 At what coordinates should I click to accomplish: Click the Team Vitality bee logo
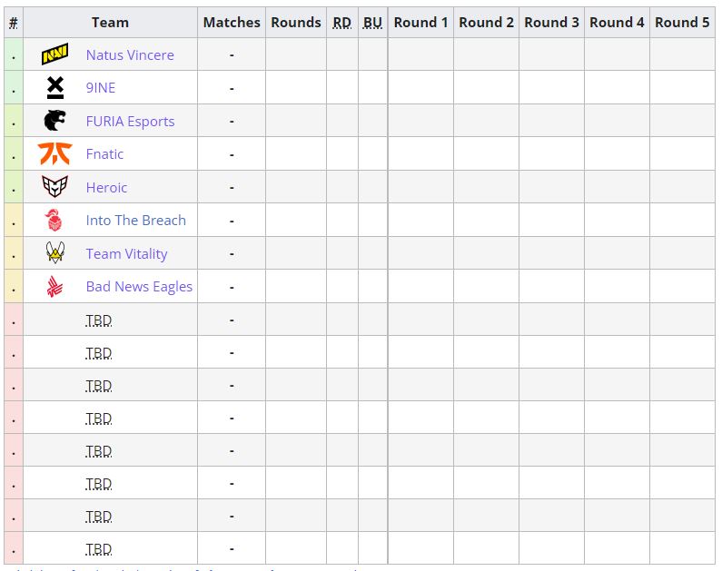(x=54, y=253)
